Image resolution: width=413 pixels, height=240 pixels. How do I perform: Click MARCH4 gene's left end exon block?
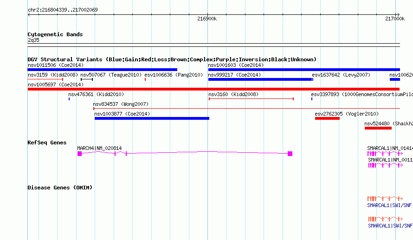(79, 154)
